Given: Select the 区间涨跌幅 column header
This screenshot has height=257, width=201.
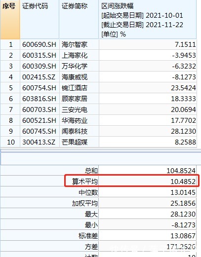Looking at the screenshot, I should (148, 19).
